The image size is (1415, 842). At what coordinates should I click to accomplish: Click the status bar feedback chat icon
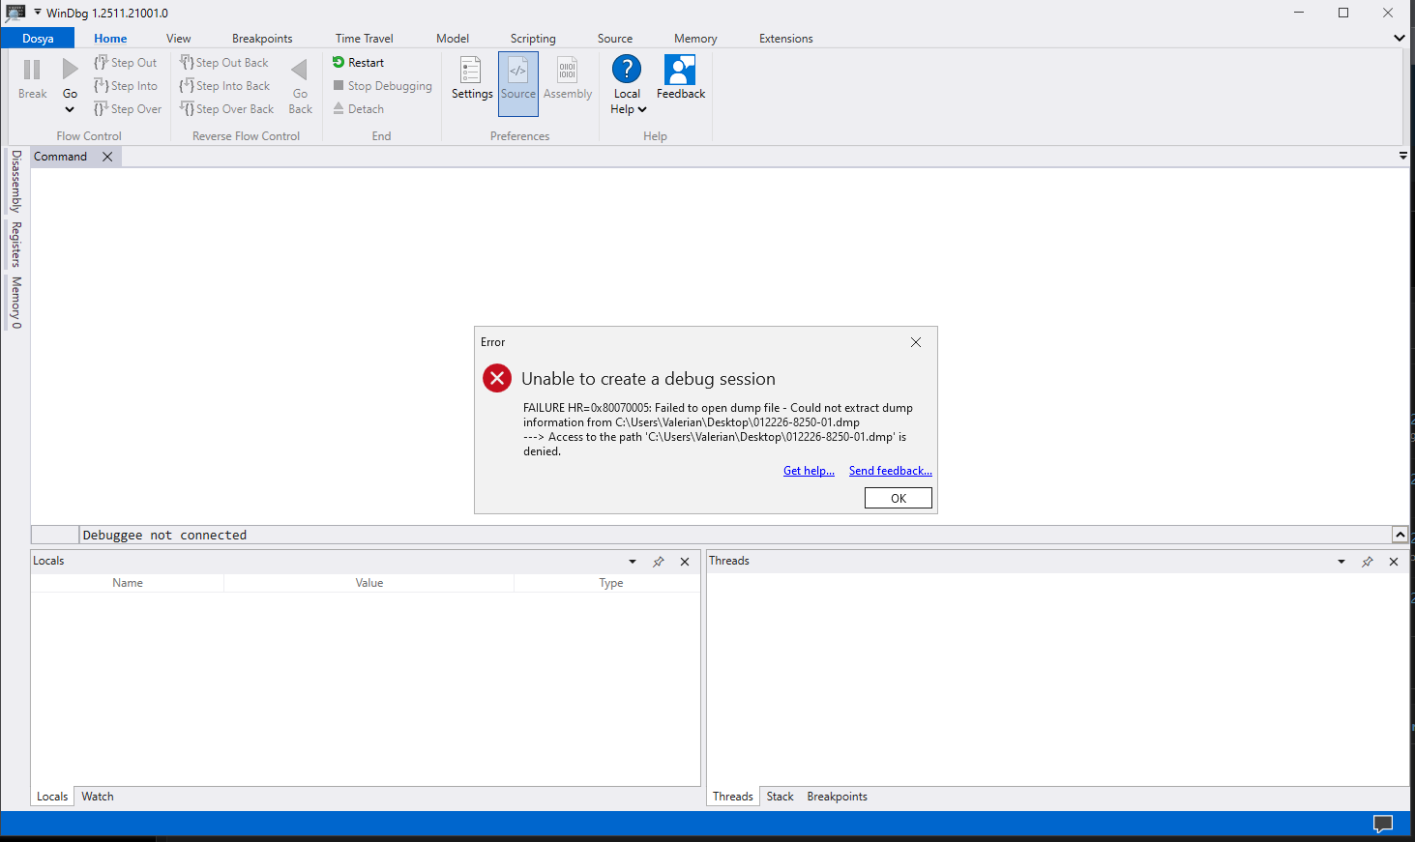1383,824
